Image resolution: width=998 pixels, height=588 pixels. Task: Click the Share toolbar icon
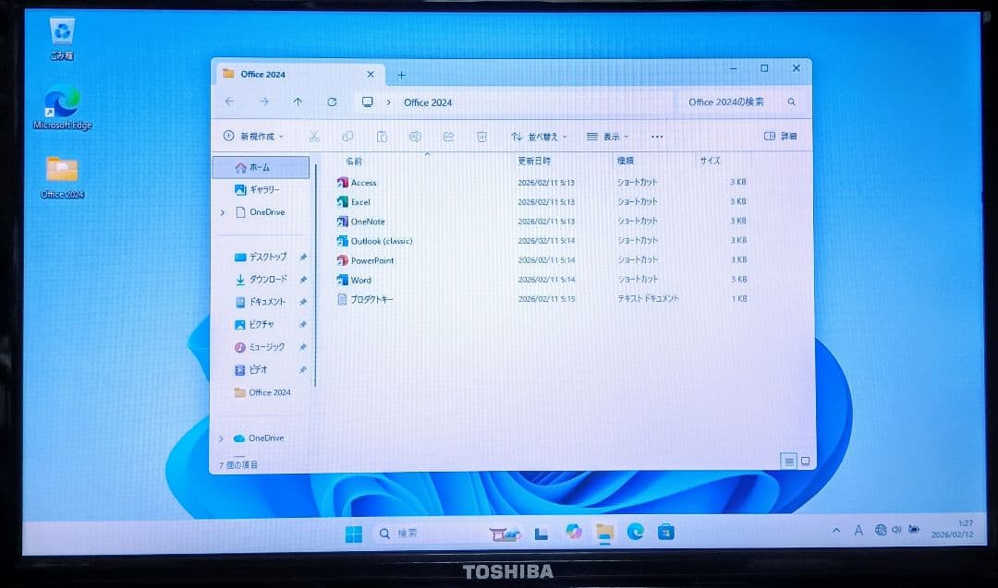click(x=448, y=137)
